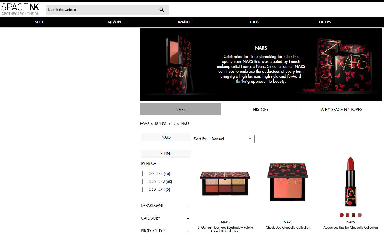Open the Space NK logo homepage
384x233 pixels.
point(21,10)
